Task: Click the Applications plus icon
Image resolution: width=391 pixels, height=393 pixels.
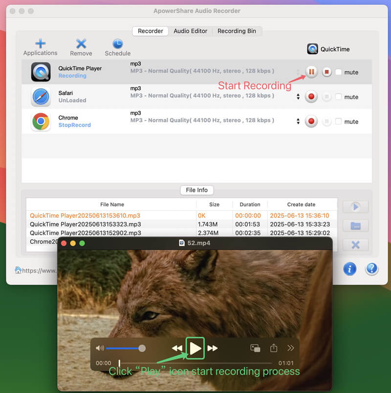Action: pyautogui.click(x=40, y=44)
